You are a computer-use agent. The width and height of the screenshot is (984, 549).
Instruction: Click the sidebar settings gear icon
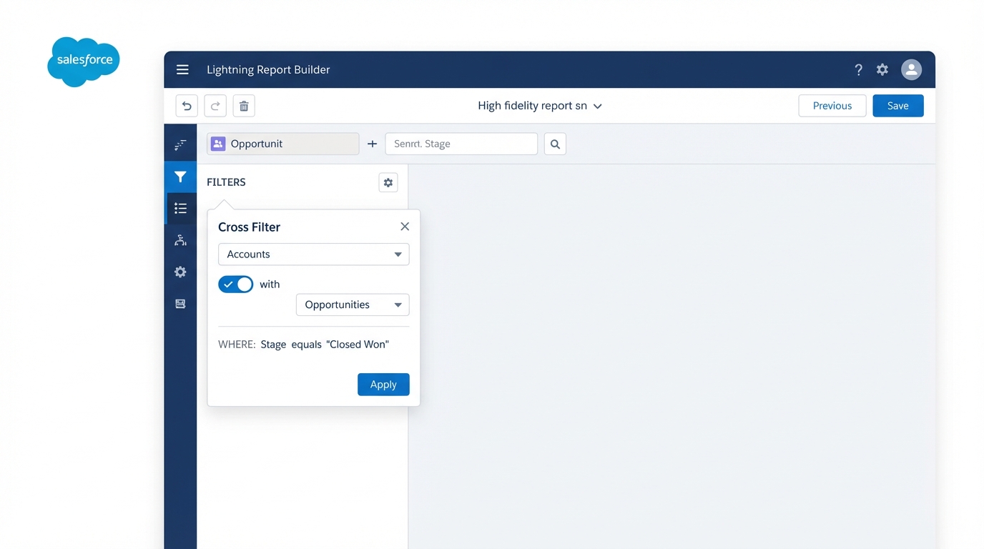click(x=180, y=272)
